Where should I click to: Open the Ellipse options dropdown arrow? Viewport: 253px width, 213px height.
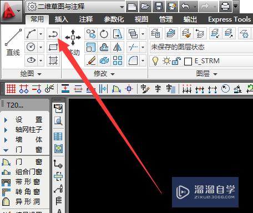pyautogui.click(x=41, y=60)
